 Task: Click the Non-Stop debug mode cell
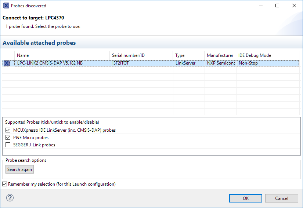248,63
